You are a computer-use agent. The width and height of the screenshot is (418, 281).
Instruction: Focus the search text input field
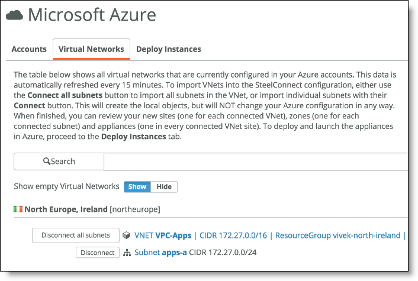pyautogui.click(x=256, y=162)
